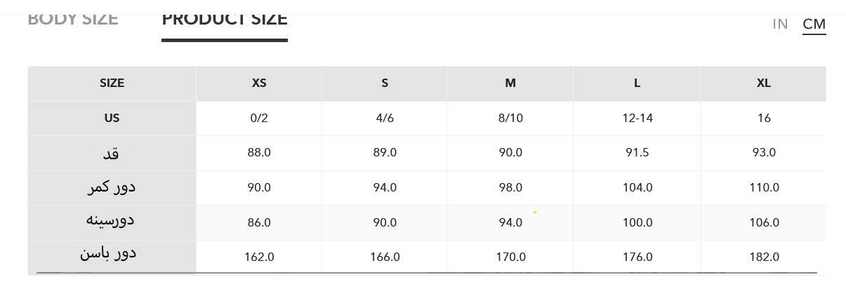Click the 98.0 value cell
This screenshot has height=296, width=846.
pyautogui.click(x=510, y=187)
